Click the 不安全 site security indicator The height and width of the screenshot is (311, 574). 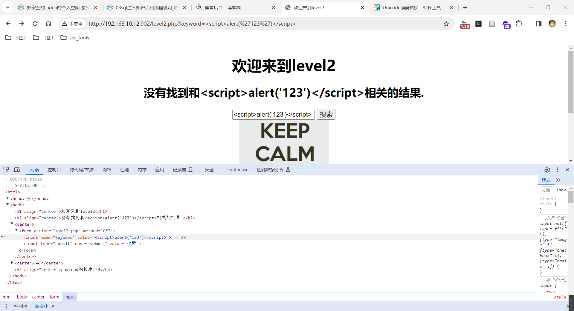tap(72, 24)
